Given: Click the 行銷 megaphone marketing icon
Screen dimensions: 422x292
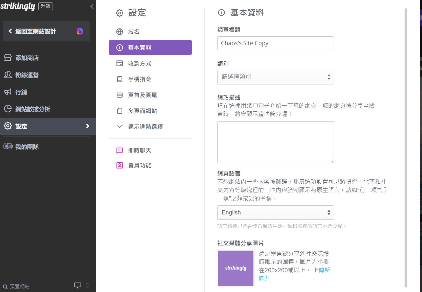Looking at the screenshot, I should pos(7,92).
